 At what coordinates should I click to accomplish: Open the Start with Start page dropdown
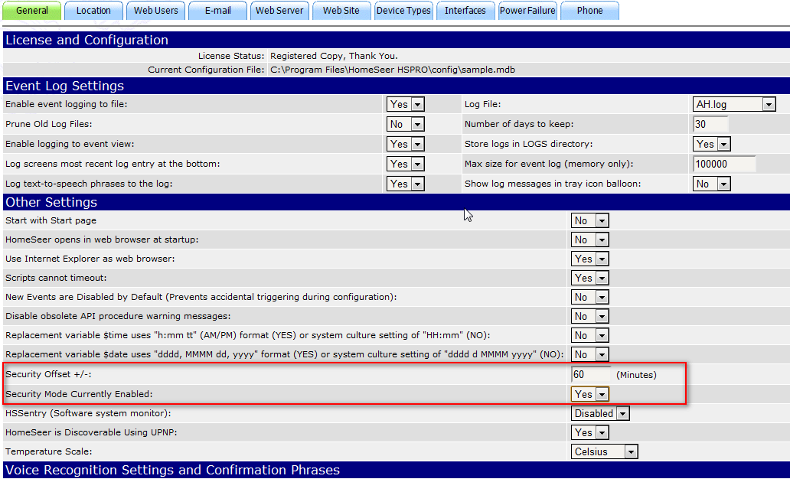click(x=590, y=220)
